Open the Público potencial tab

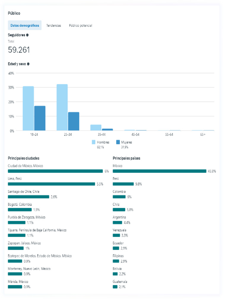point(81,26)
